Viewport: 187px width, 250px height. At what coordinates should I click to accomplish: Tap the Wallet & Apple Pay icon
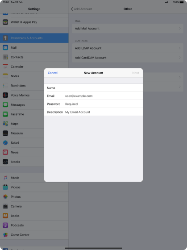coord(5,22)
